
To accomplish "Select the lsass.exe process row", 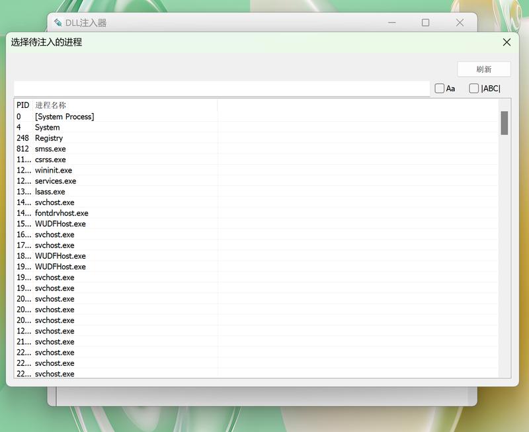I will (x=257, y=192).
